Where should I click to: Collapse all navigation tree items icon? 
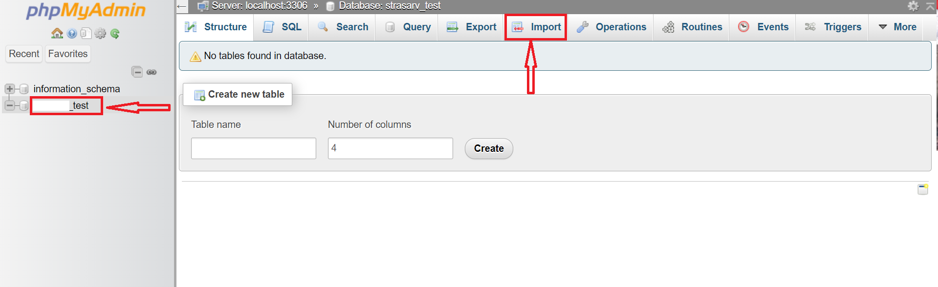137,72
